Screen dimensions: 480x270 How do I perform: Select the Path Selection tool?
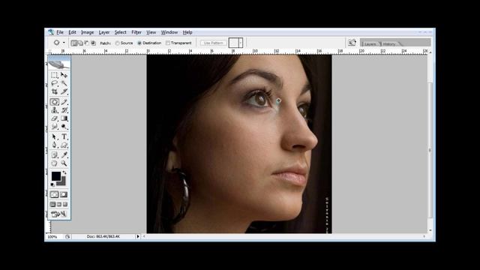(x=55, y=136)
